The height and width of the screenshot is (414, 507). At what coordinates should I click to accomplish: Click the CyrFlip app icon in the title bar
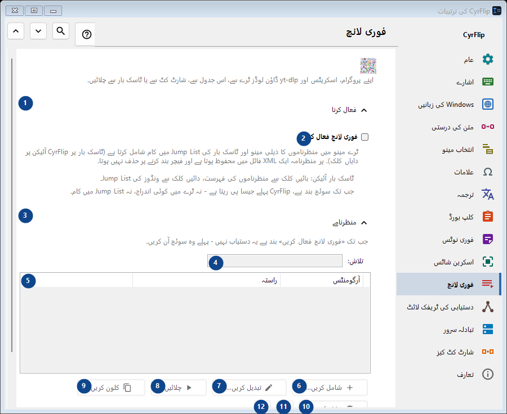tap(497, 11)
